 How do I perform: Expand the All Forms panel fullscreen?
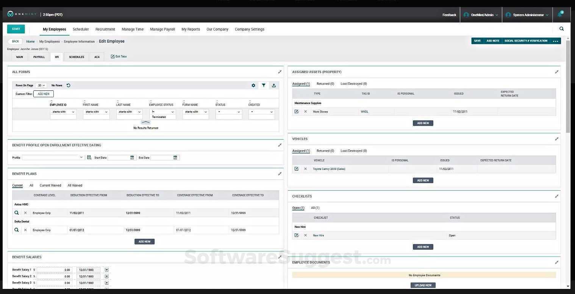tap(280, 72)
